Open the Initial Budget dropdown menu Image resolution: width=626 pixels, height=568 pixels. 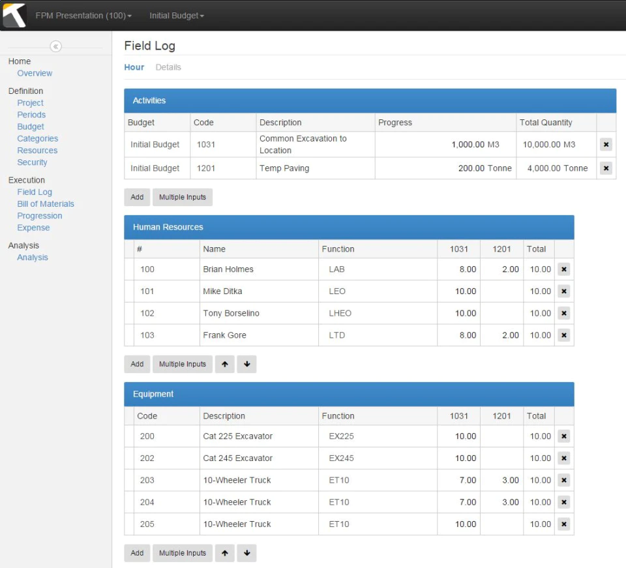[x=177, y=16]
